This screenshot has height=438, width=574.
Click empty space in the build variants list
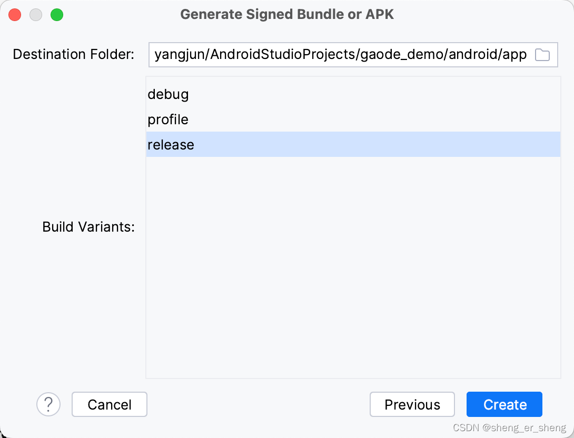tap(353, 267)
